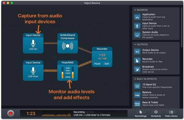This screenshot has height=120, width=184.
Task: Click 'Fine-tune specific frequencies' description
Action: [x=157, y=87]
